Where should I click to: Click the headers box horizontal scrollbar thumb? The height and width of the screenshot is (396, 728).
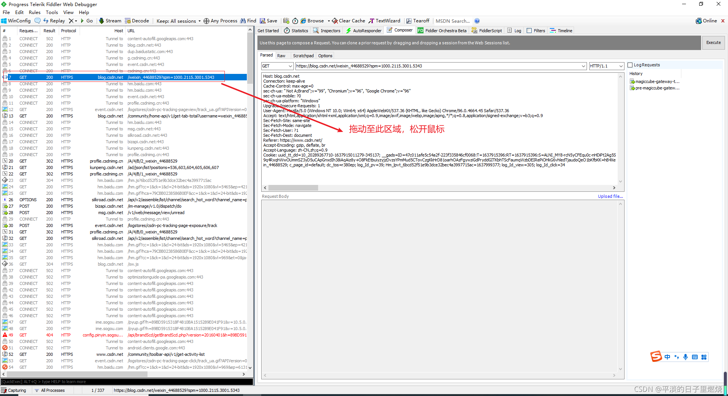point(293,188)
